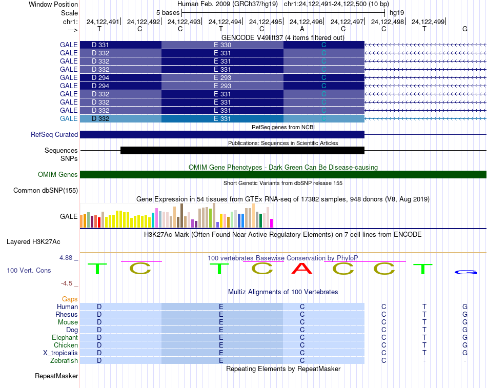Click the E 330 codon in the GALE transcript
Viewport: 487px width, 388px height.
(222, 45)
